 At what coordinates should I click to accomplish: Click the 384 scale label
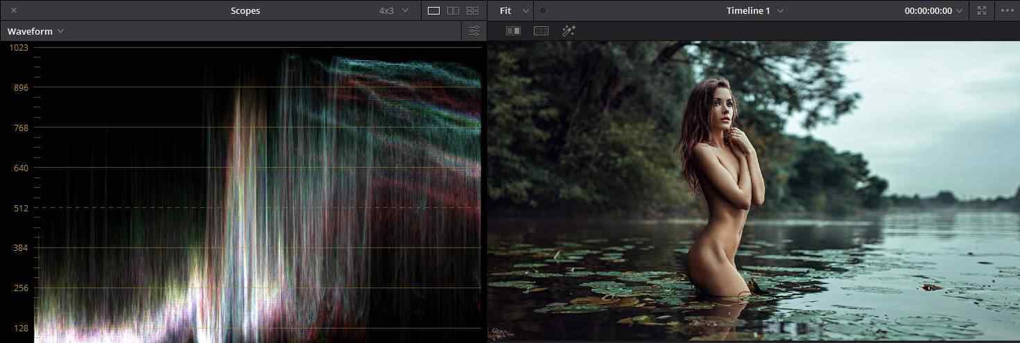pyautogui.click(x=21, y=248)
